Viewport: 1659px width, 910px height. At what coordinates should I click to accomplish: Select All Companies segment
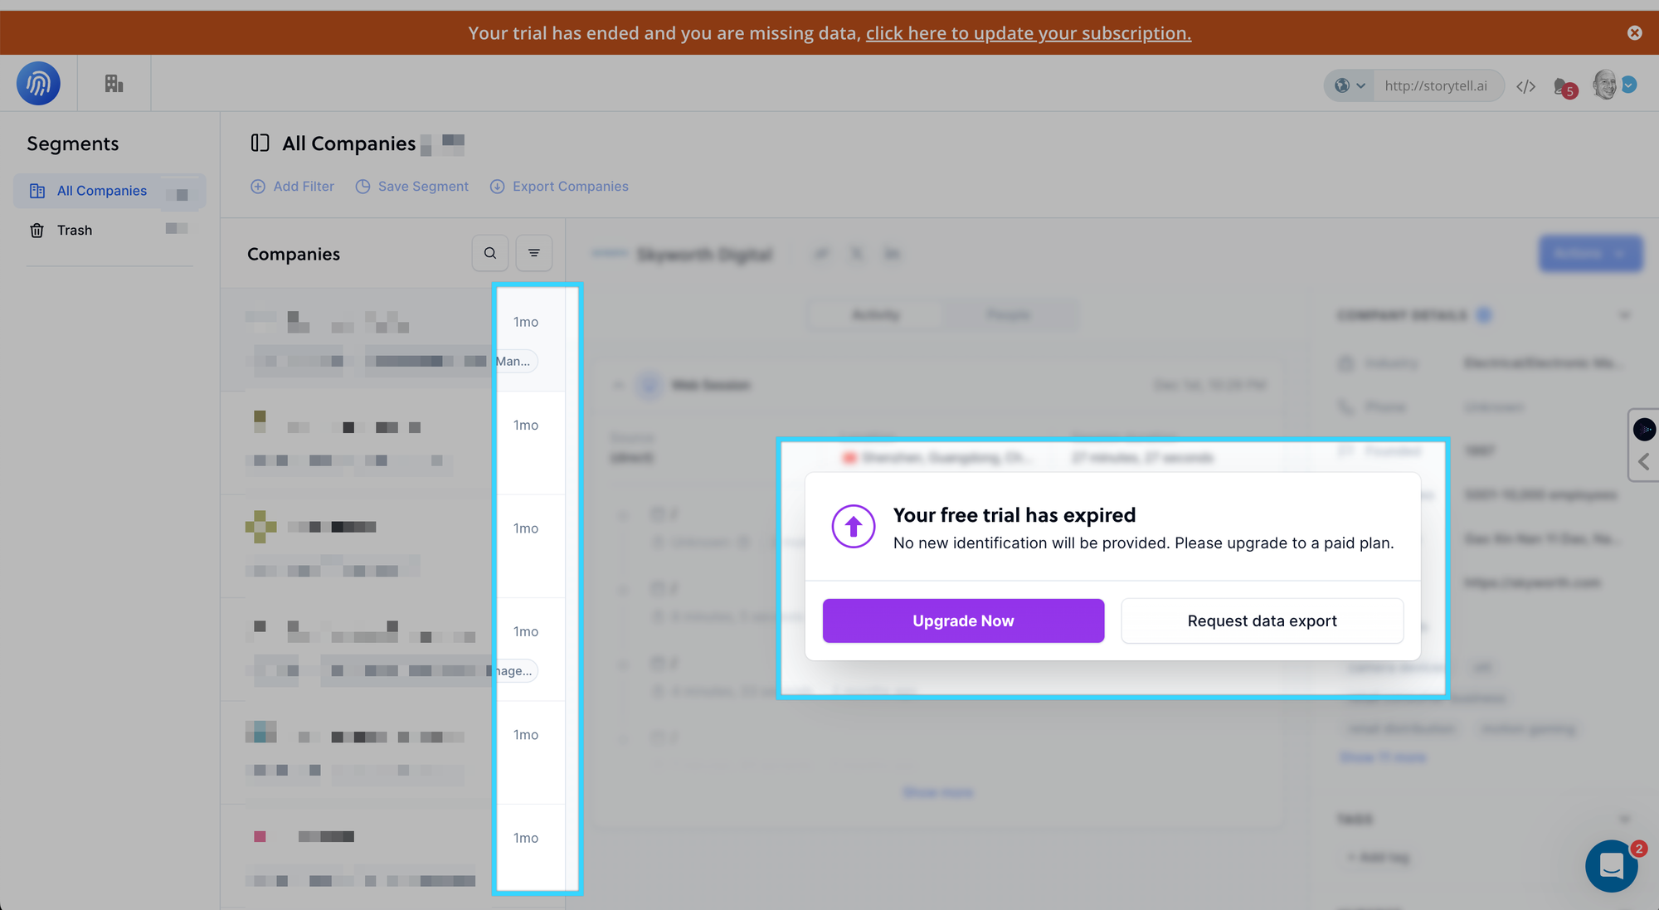point(101,191)
